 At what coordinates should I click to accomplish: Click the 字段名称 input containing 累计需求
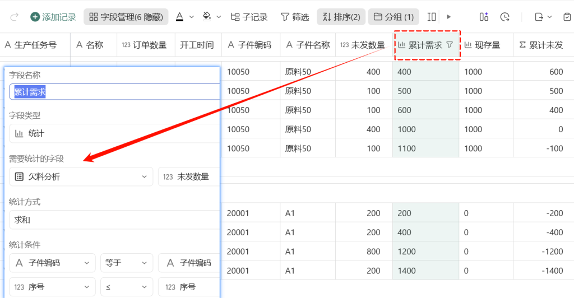coord(114,92)
